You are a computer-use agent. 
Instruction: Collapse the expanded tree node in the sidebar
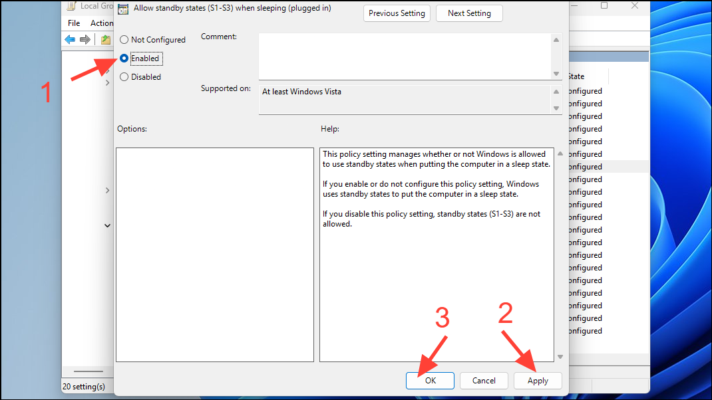107,225
